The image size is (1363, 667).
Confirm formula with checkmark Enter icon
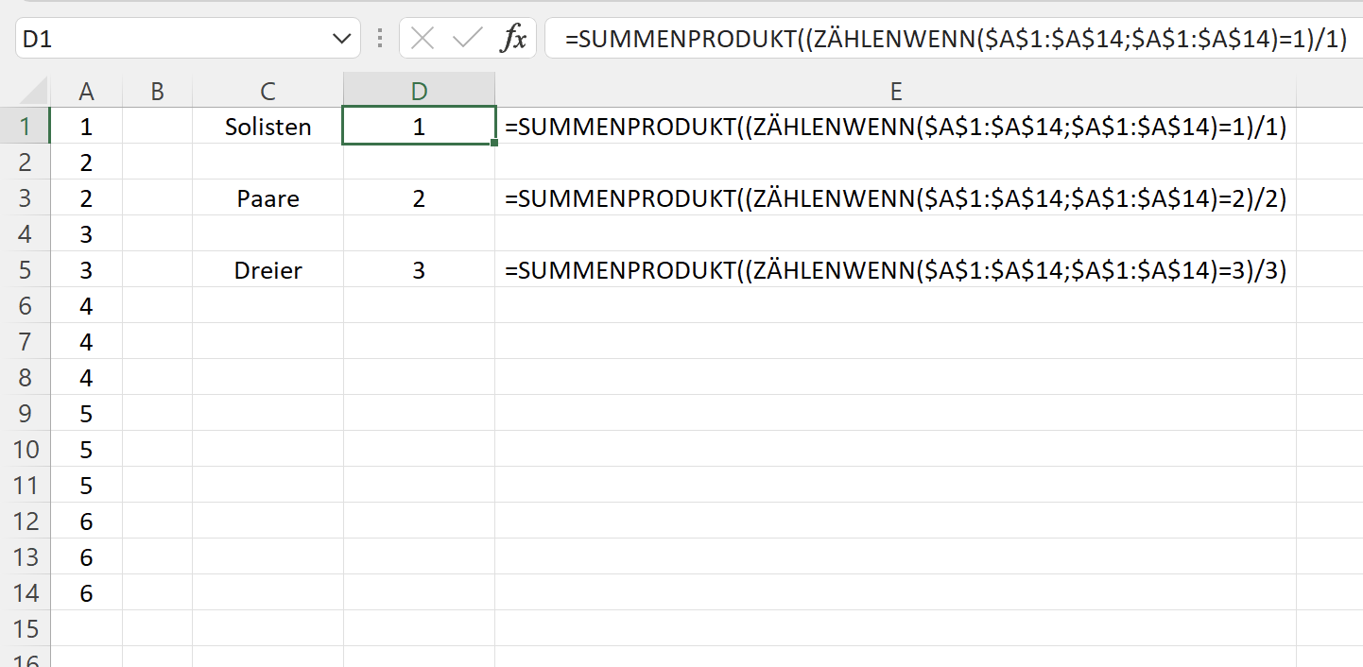pyautogui.click(x=467, y=39)
